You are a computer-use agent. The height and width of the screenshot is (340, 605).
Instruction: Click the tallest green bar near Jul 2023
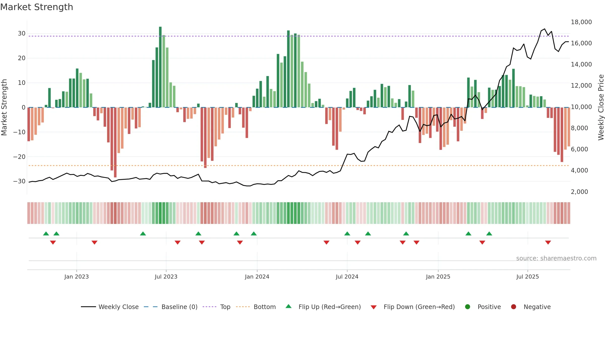tap(160, 67)
